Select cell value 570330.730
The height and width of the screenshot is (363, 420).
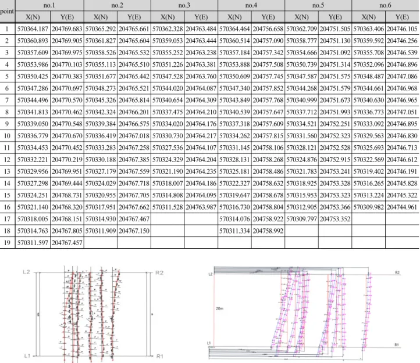[x=168, y=136]
